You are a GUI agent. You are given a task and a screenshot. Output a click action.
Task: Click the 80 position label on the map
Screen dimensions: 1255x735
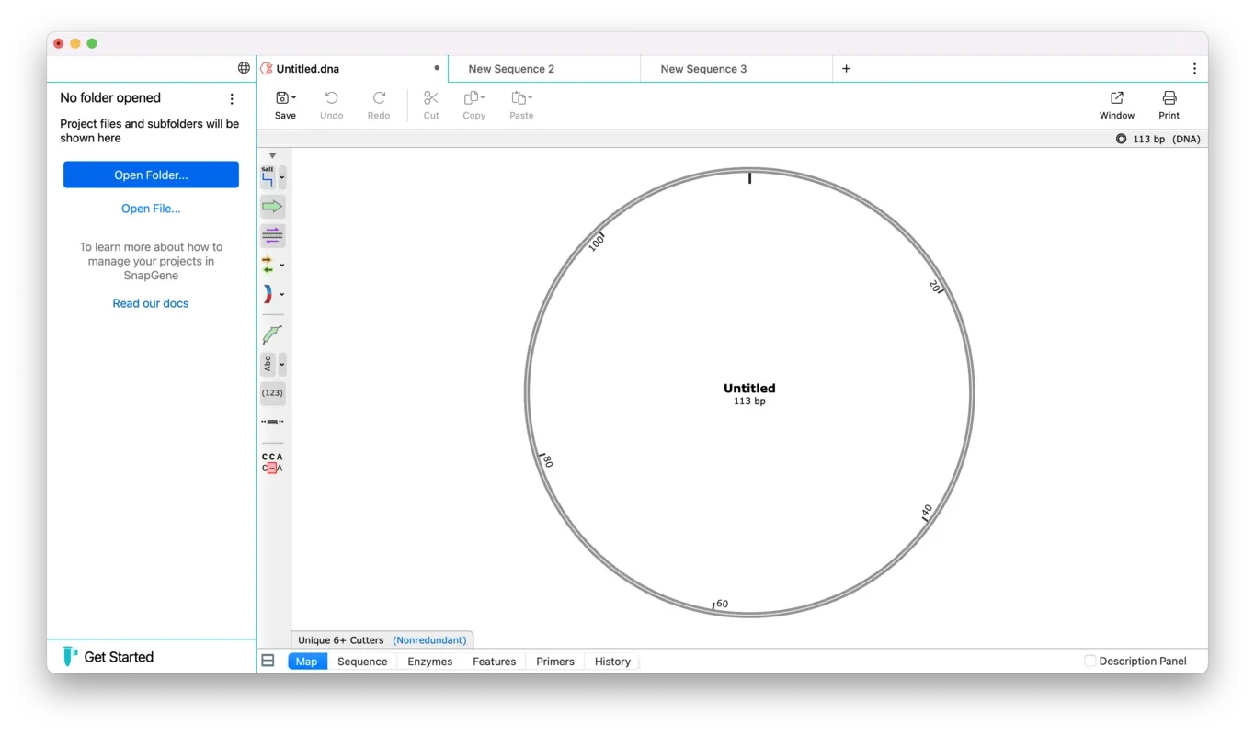click(547, 461)
